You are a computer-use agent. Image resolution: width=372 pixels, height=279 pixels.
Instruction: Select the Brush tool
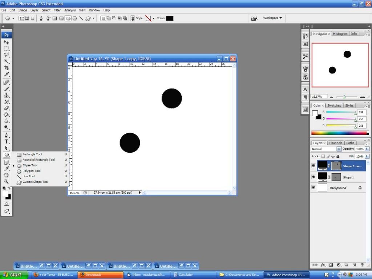pos(7,89)
